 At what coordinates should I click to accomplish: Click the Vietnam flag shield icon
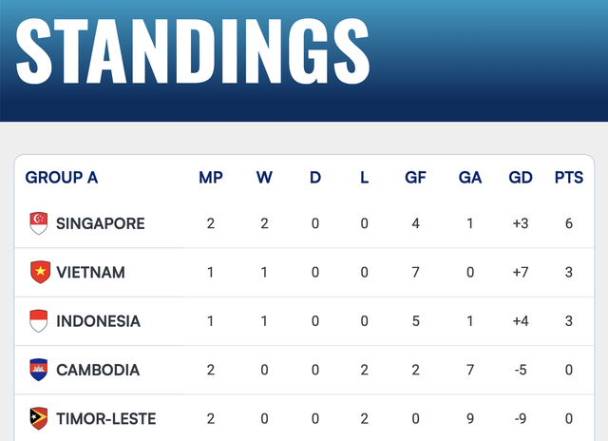pos(40,272)
